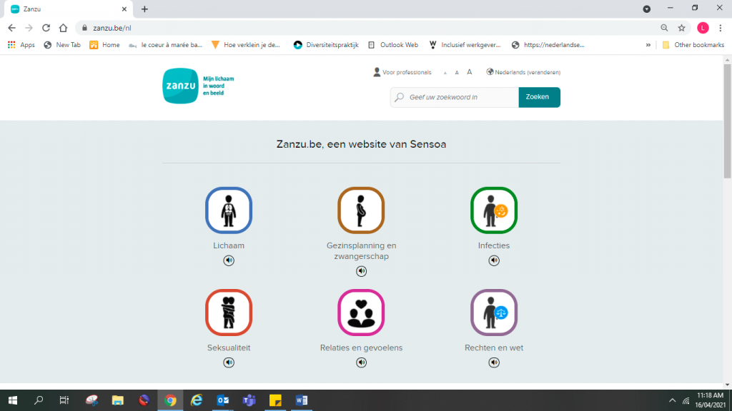Select the Gezinsplanning en zwangerschap pregnancy icon
The height and width of the screenshot is (411, 732).
point(361,210)
